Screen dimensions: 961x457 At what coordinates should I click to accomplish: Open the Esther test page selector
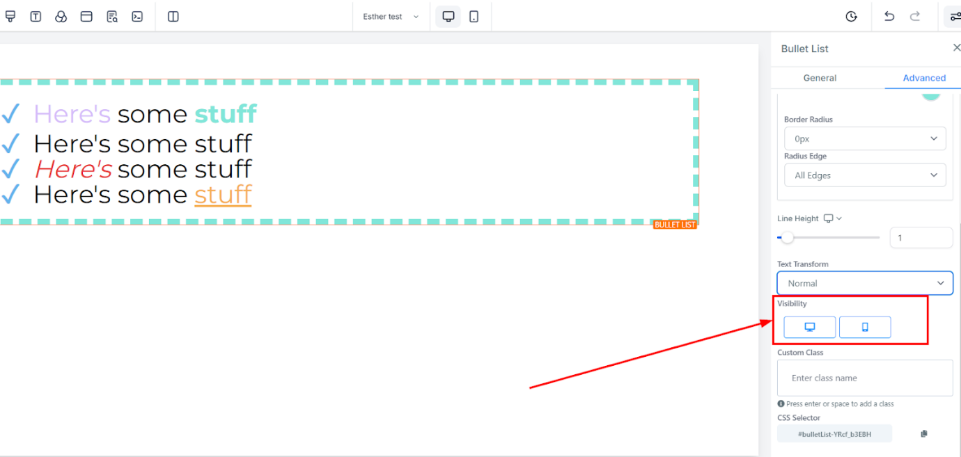tap(391, 17)
